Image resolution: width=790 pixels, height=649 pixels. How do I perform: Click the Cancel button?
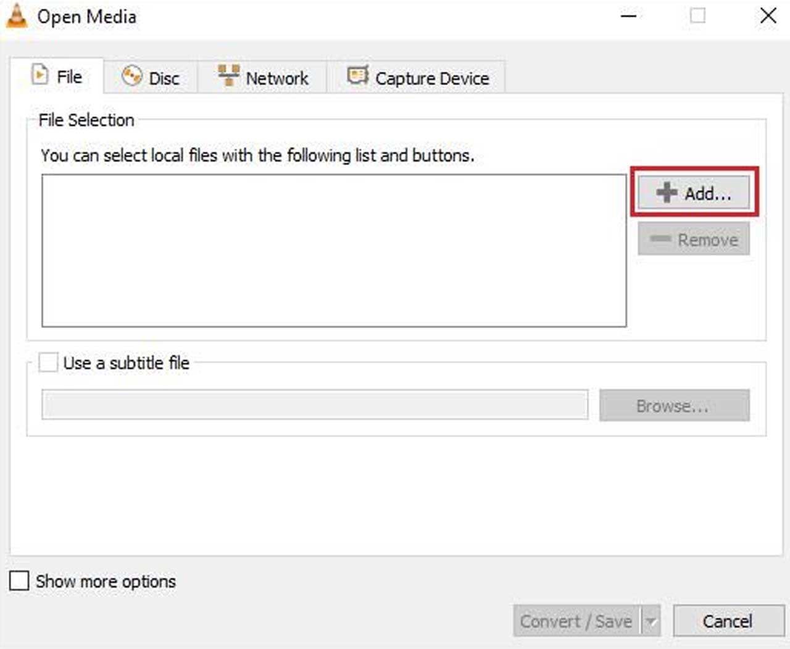[728, 621]
